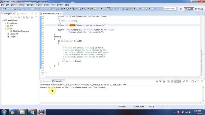Run the program with green play icon
Viewport: 205px width, 115px height.
coord(68,9)
